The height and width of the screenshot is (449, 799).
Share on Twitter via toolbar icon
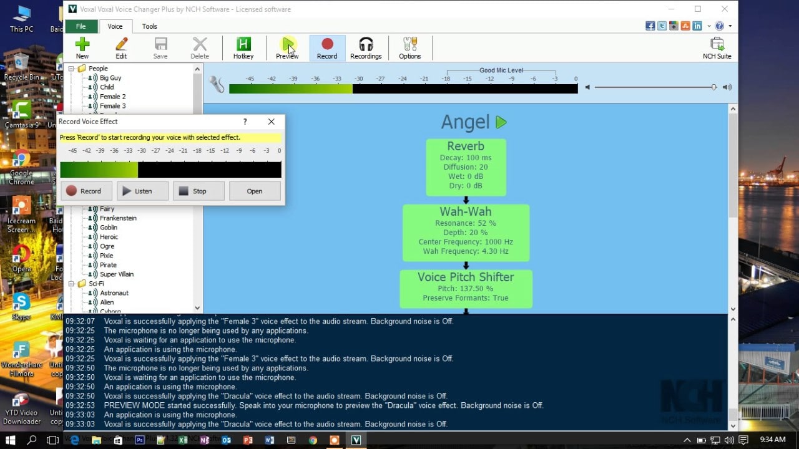(x=662, y=26)
